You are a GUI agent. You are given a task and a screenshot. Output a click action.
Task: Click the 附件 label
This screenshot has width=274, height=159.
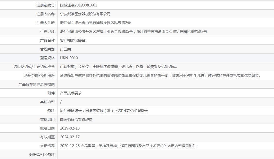pos(51,93)
